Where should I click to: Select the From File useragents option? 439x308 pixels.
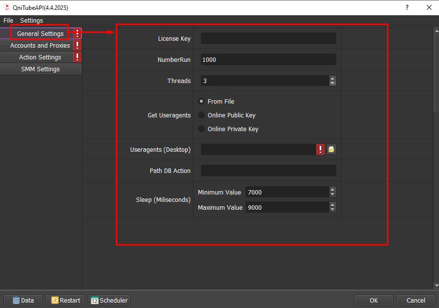pos(201,101)
